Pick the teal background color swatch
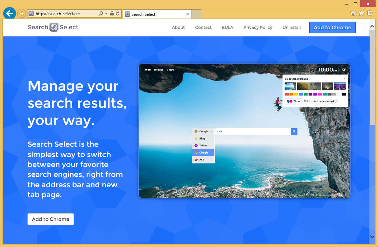 pos(325,94)
